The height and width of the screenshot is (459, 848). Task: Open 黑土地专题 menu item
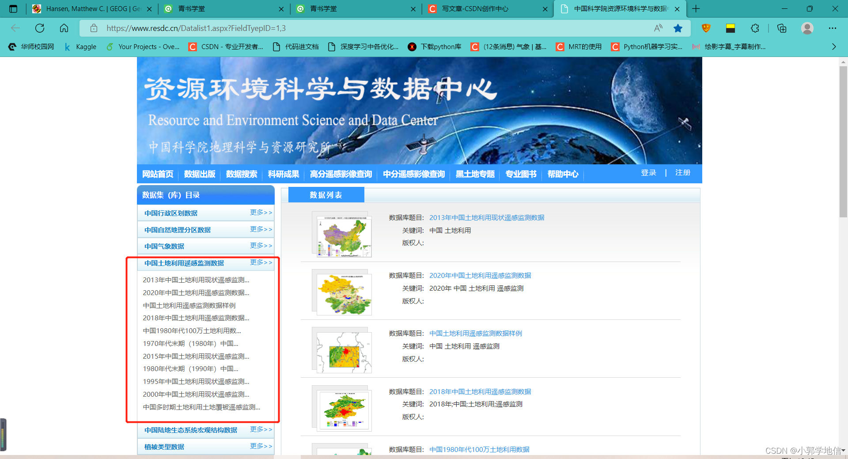(x=475, y=174)
